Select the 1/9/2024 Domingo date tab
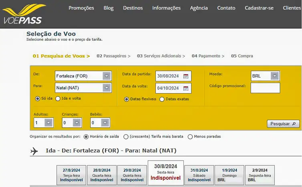 pos(229,175)
